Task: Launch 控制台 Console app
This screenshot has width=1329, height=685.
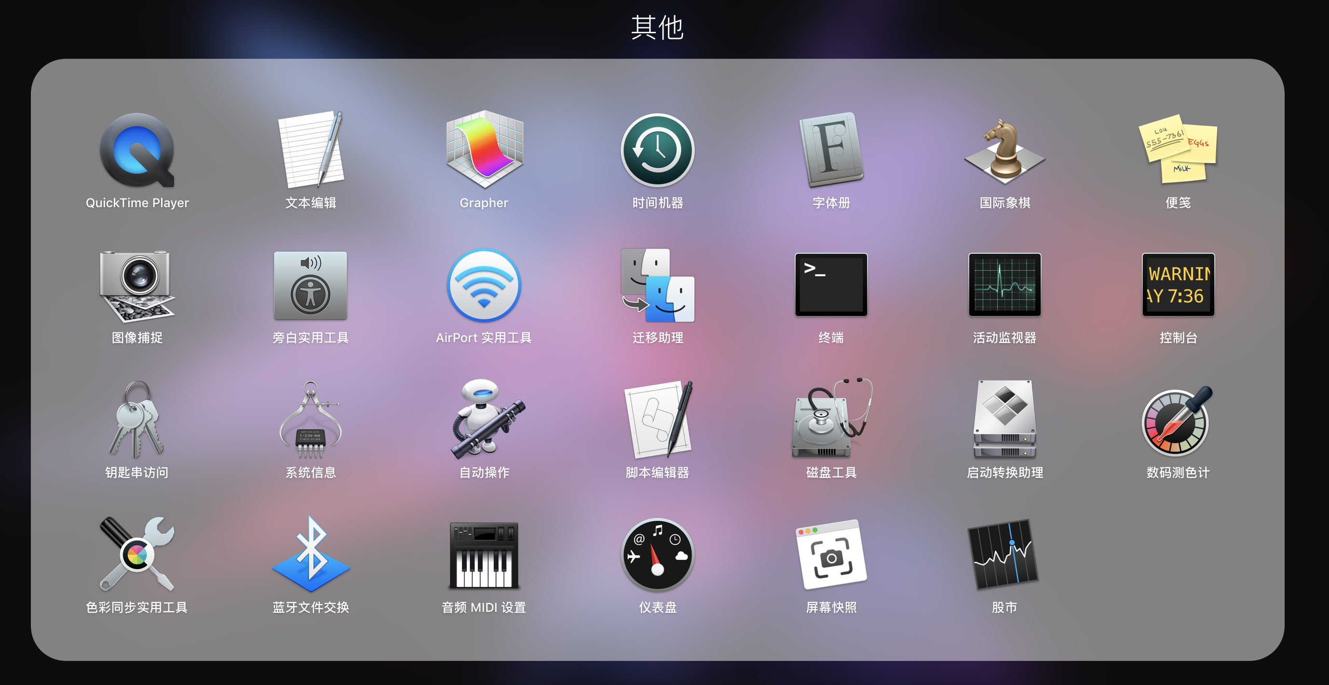Action: [x=1177, y=285]
